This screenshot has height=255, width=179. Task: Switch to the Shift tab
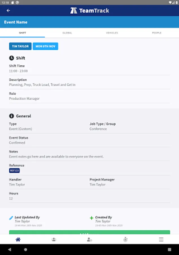tap(22, 33)
